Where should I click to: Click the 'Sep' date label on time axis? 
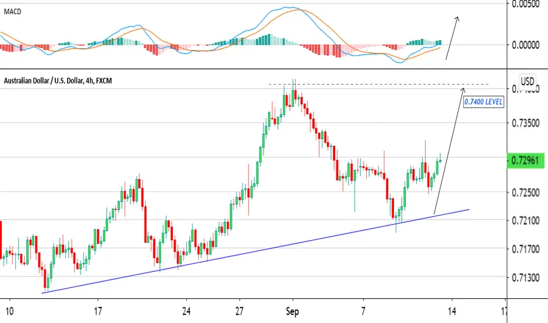tap(293, 311)
